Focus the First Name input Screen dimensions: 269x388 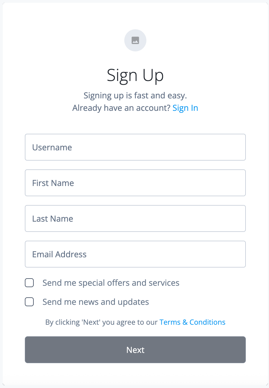135,183
